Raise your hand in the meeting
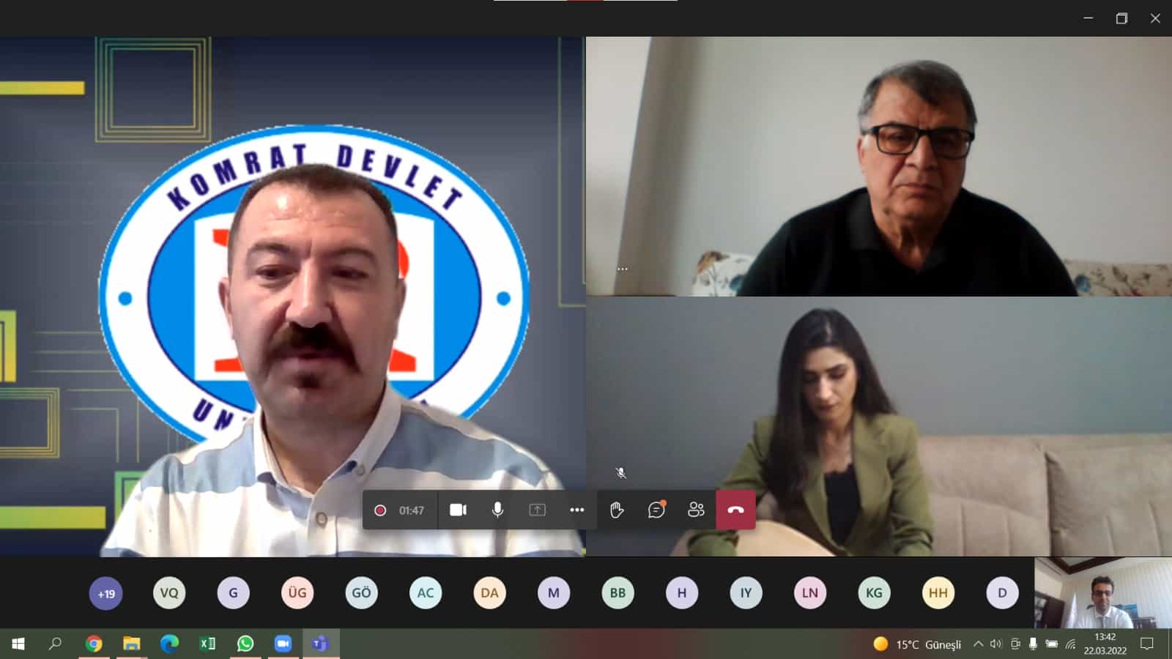The height and width of the screenshot is (659, 1172). (x=617, y=510)
